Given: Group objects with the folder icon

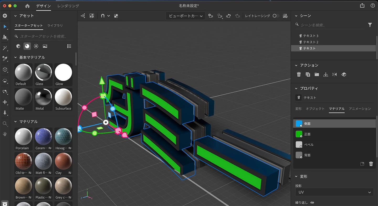Looking at the screenshot, I should (x=317, y=74).
